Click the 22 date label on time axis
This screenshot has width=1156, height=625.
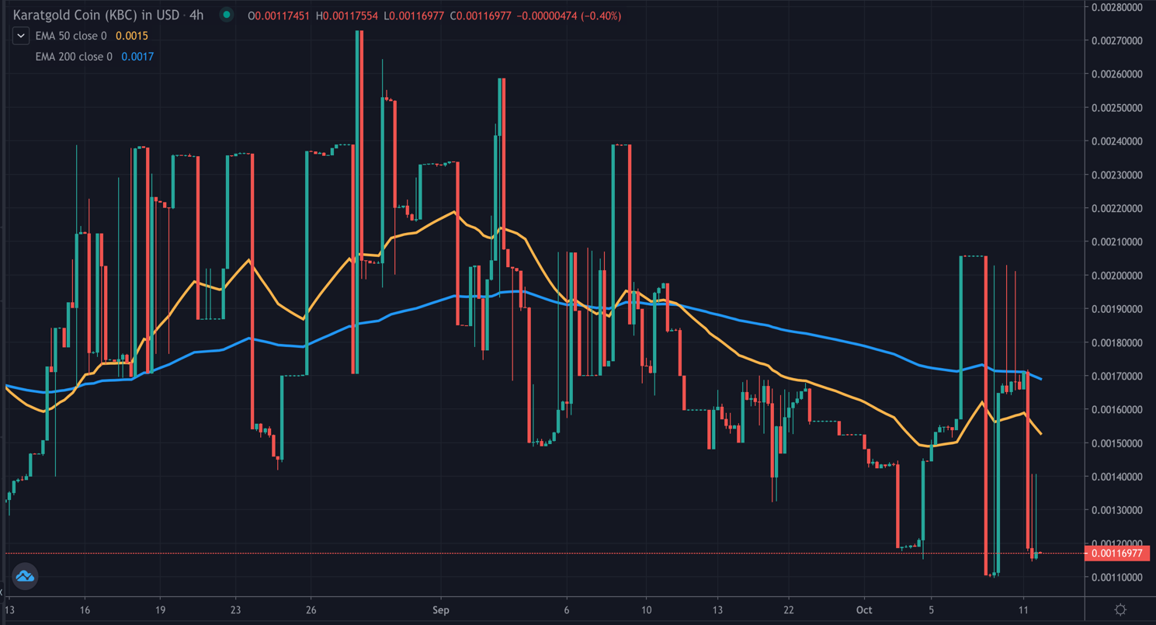(x=789, y=610)
